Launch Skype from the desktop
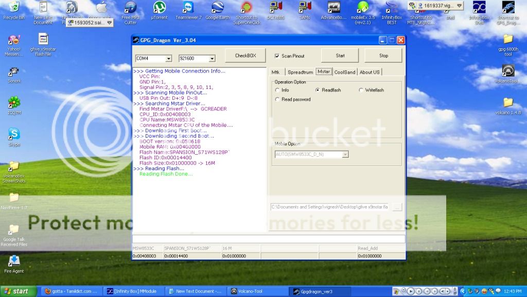This screenshot has height=297, width=527. [x=13, y=134]
